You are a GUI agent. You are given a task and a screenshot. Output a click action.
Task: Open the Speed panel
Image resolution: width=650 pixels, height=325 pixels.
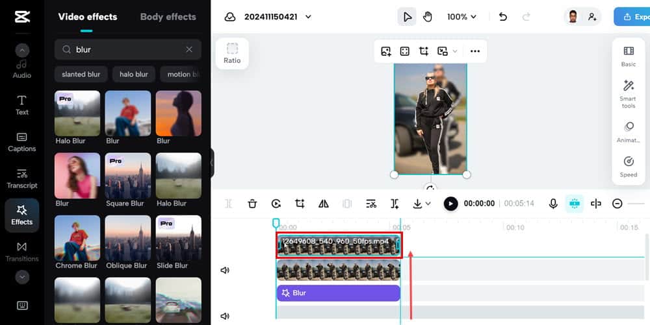pyautogui.click(x=629, y=167)
